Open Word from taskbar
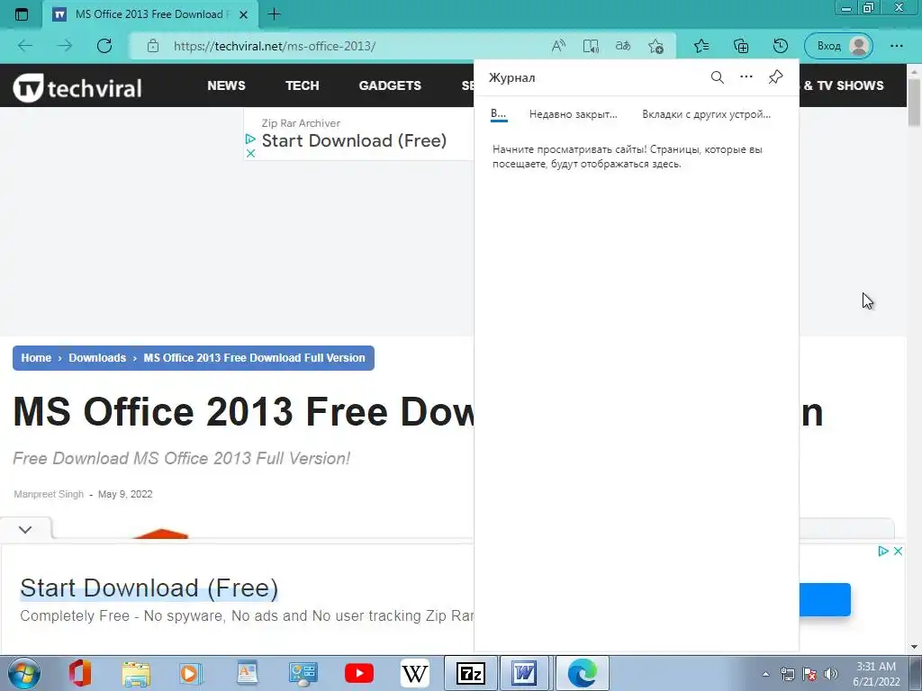922x691 pixels. pyautogui.click(x=524, y=673)
